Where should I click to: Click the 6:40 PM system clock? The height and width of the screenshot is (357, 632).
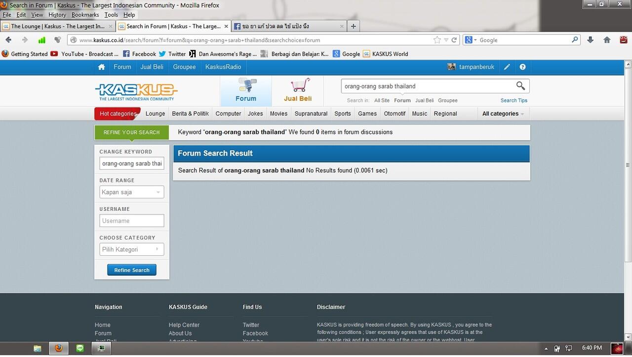click(x=592, y=348)
